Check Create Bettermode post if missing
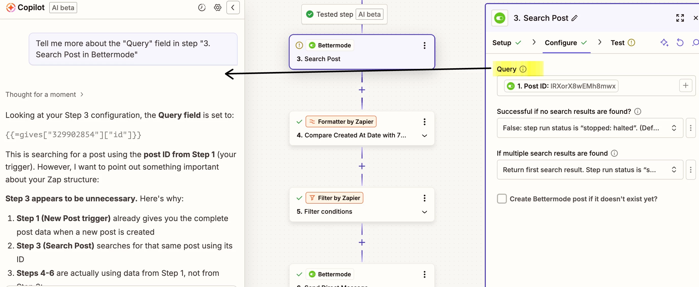This screenshot has height=287, width=699. pyautogui.click(x=502, y=199)
